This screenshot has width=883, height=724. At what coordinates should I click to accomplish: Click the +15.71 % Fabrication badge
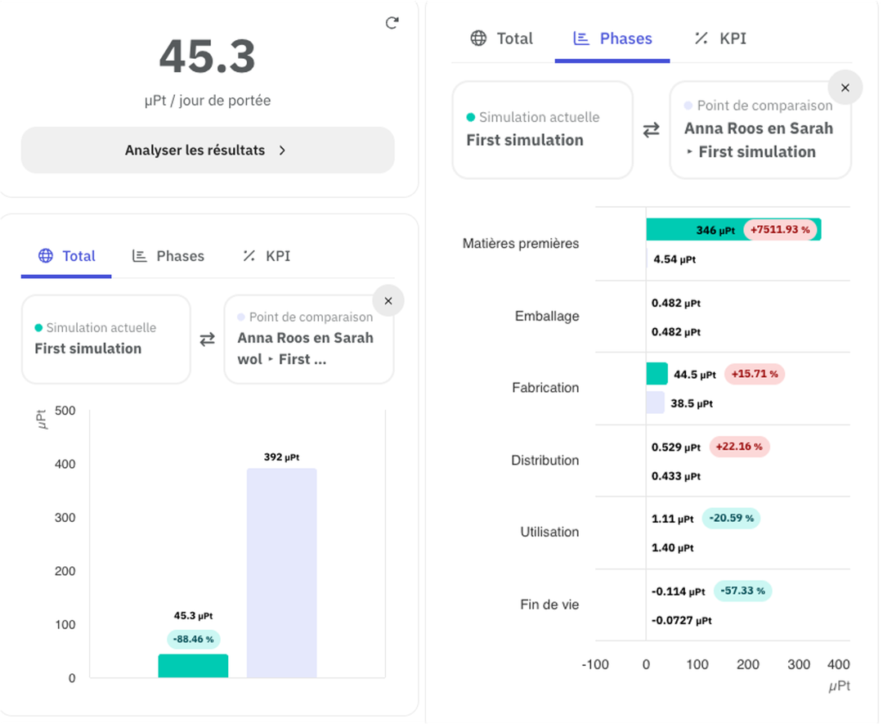pos(755,374)
